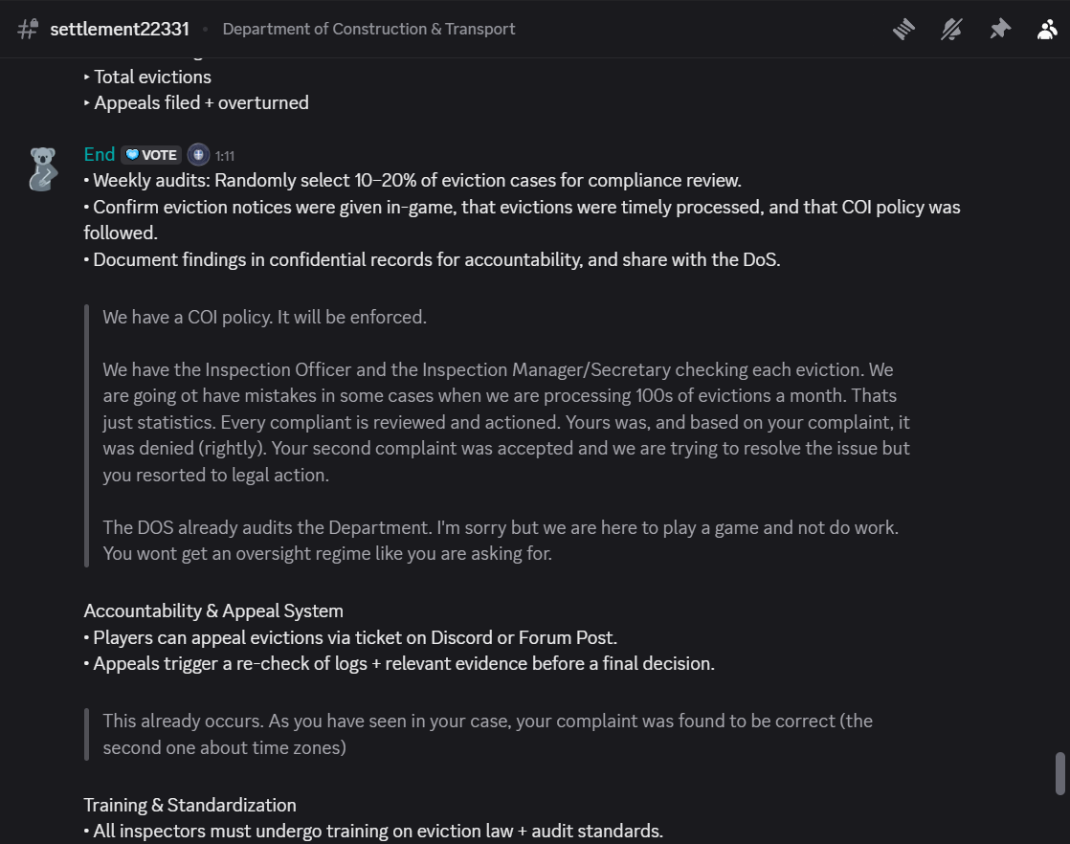Image resolution: width=1070 pixels, height=844 pixels.
Task: Click the chat scrollbar thumb
Action: (x=1059, y=774)
